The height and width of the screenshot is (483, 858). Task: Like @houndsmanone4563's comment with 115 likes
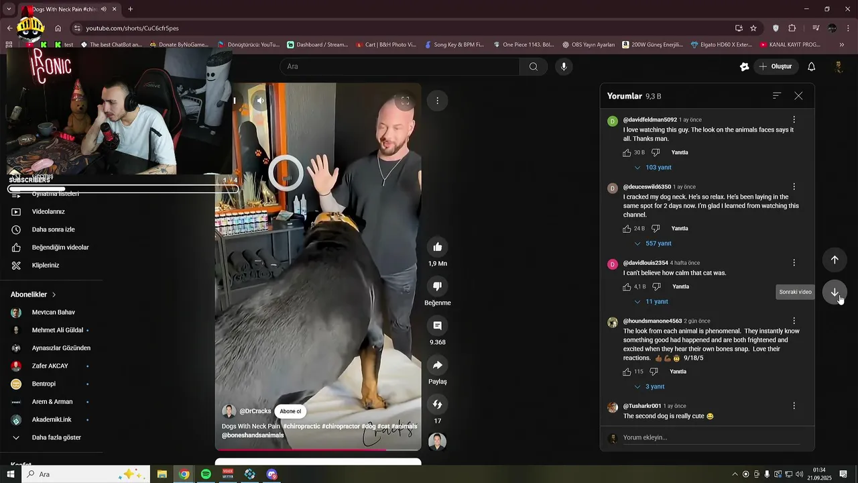click(627, 372)
